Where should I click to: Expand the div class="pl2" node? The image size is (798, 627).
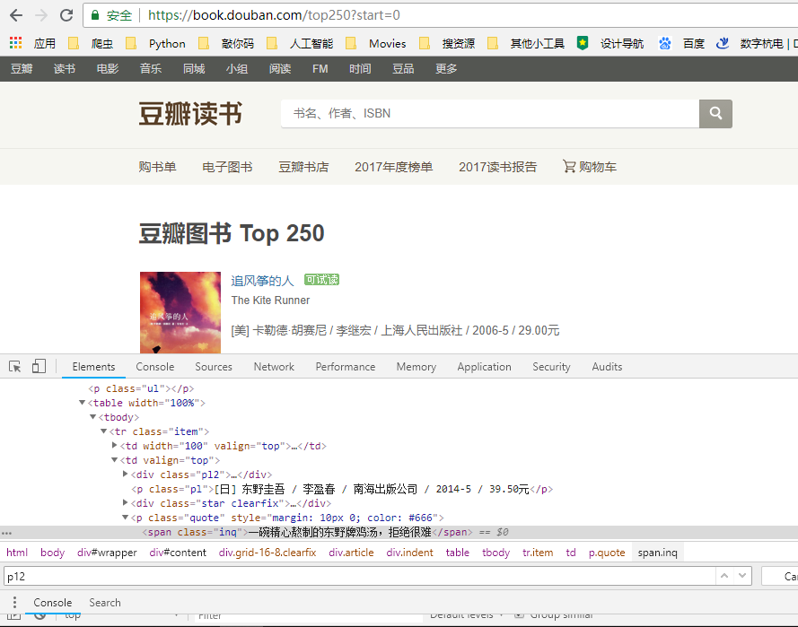(125, 474)
